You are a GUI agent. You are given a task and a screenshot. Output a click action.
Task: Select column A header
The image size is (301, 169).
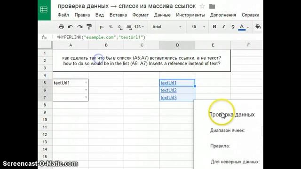pos(71,45)
